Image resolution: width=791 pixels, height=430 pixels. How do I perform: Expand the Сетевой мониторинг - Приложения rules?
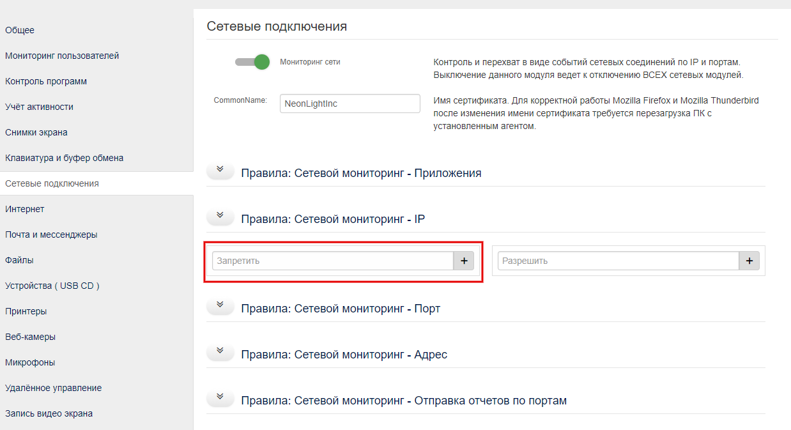[220, 170]
